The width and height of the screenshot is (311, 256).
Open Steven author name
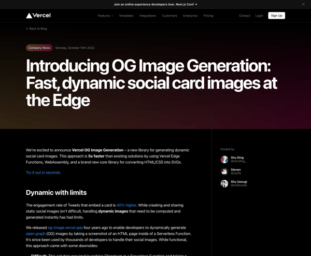(x=236, y=170)
